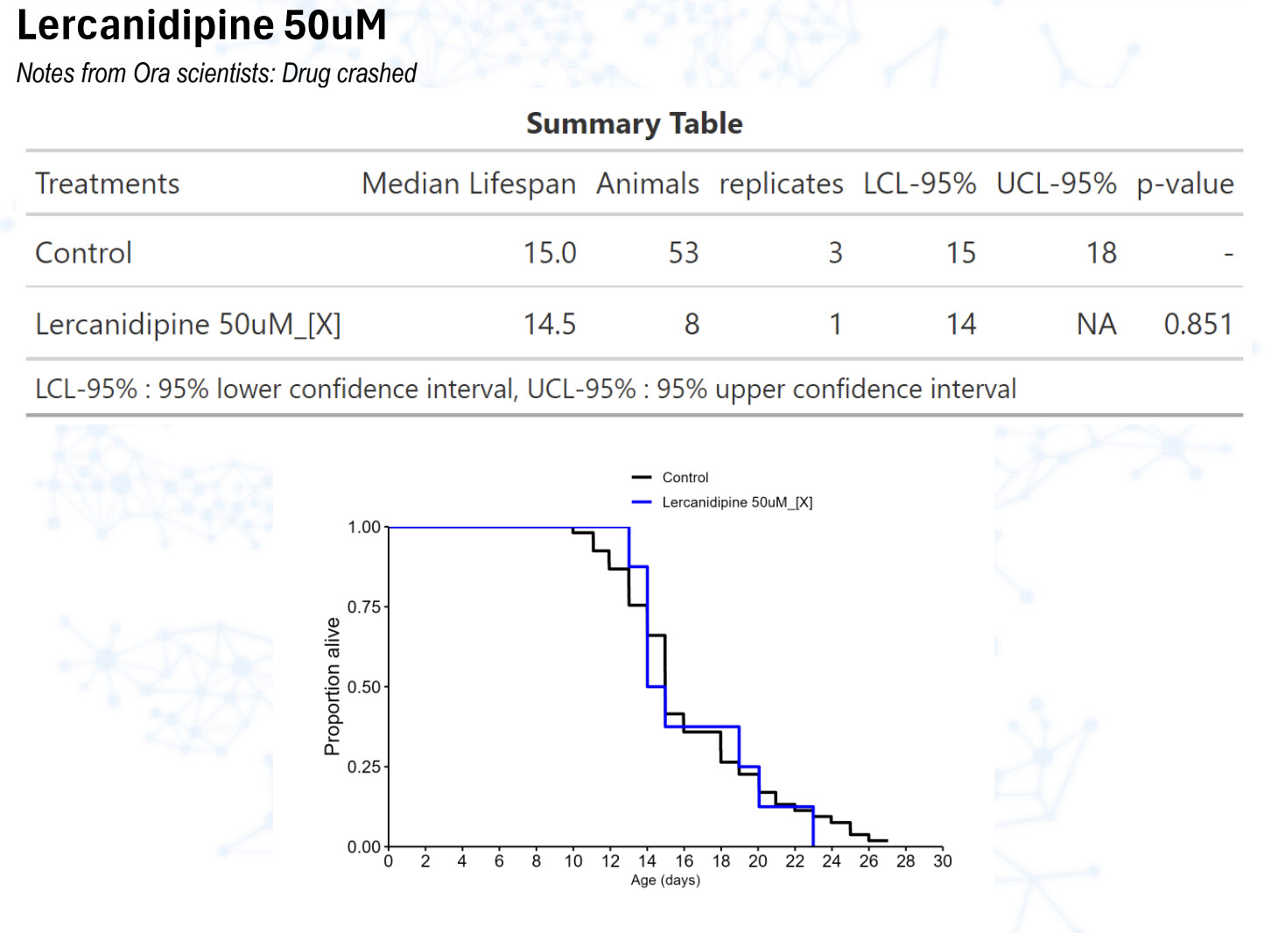Click the Summary Table heading
The height and width of the screenshot is (933, 1285).
point(634,123)
